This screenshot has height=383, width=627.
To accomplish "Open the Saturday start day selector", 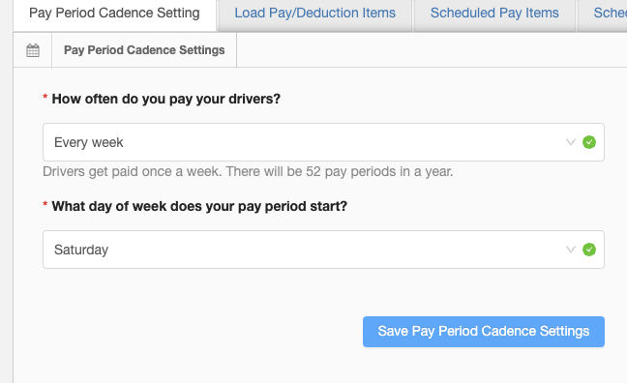I will (x=323, y=250).
